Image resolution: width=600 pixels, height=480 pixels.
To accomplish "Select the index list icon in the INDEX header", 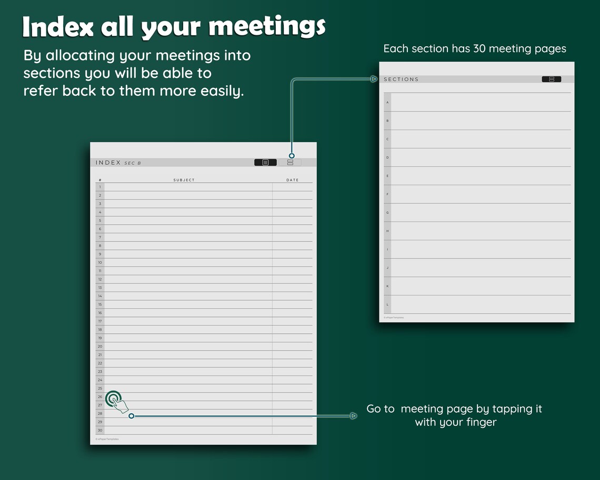I will point(265,162).
